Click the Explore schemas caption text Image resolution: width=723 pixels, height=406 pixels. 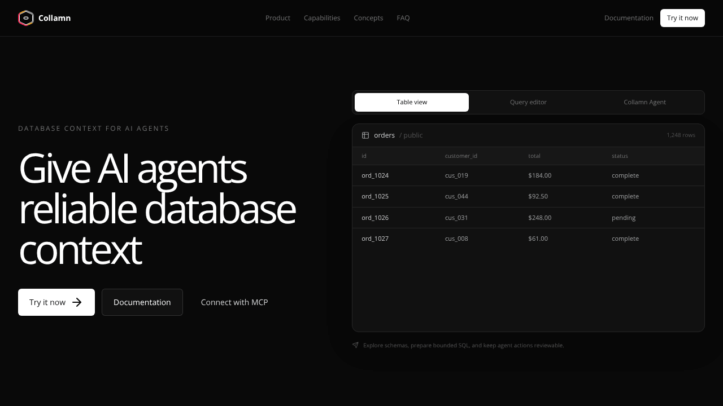click(x=463, y=345)
